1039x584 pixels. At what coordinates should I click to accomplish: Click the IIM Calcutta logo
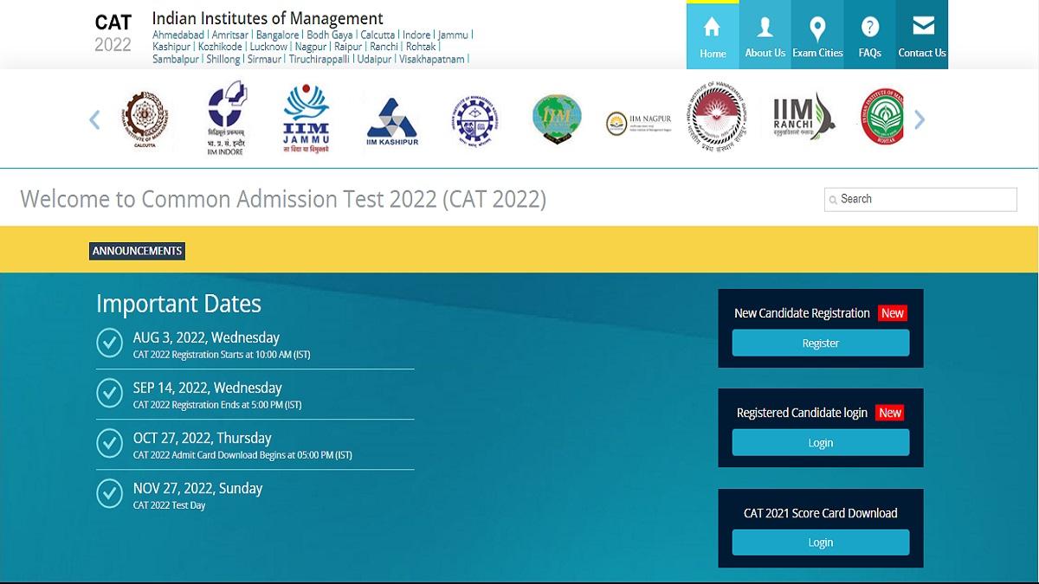pos(145,117)
